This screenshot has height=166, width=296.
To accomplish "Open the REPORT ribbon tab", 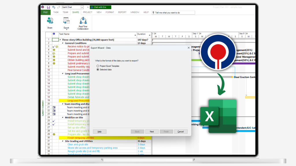I will [122, 12].
